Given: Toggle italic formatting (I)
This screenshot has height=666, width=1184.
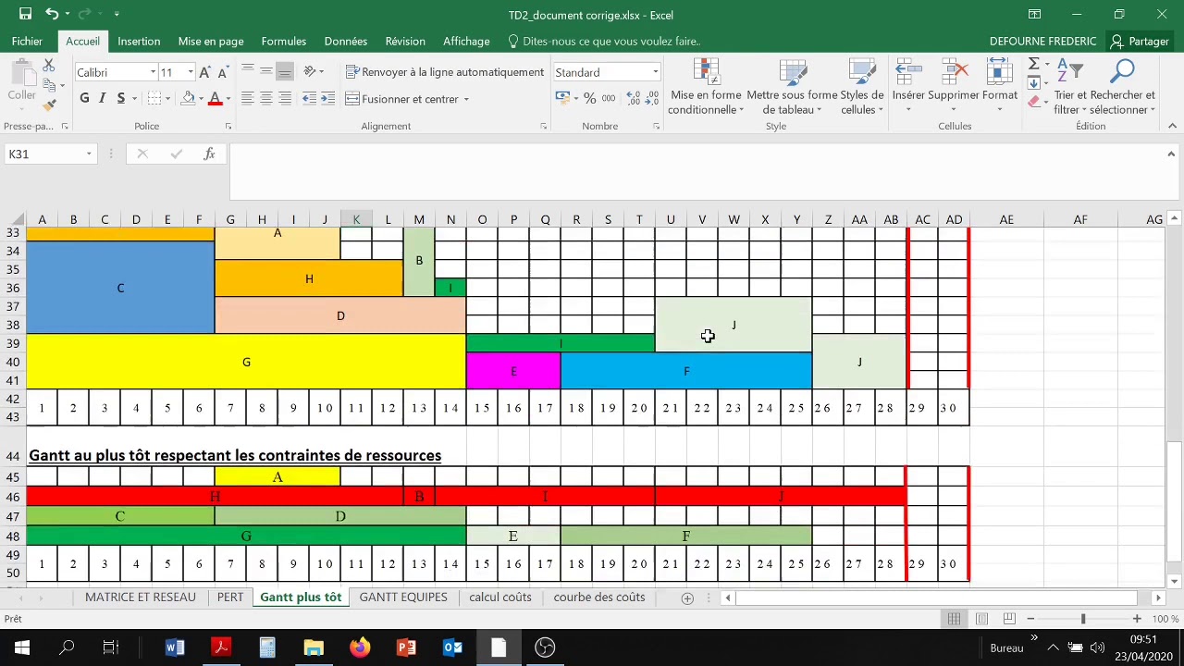Looking at the screenshot, I should point(103,98).
